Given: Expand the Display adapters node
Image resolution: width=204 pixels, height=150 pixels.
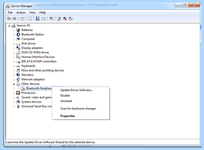Looking at the screenshot, I should tap(14, 48).
